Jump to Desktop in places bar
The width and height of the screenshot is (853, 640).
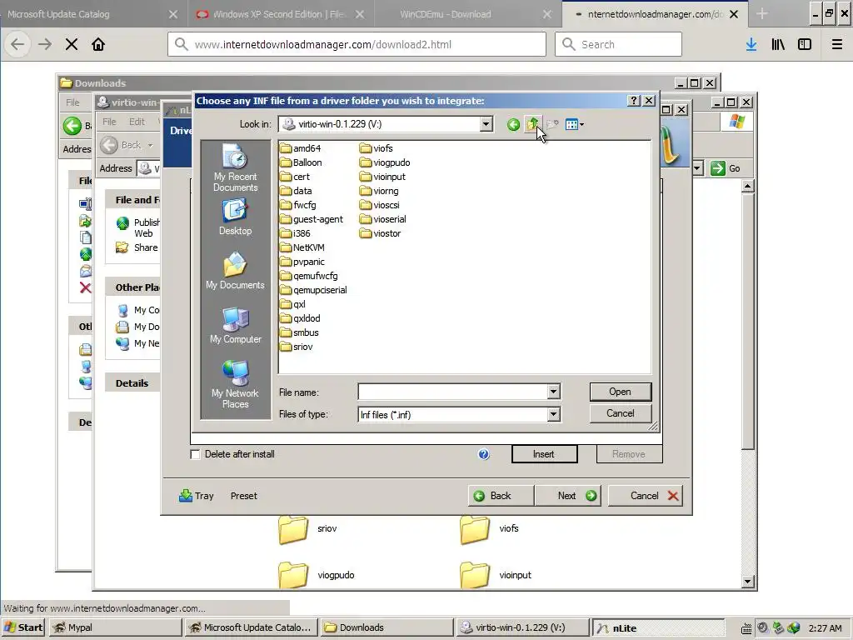pos(236,217)
